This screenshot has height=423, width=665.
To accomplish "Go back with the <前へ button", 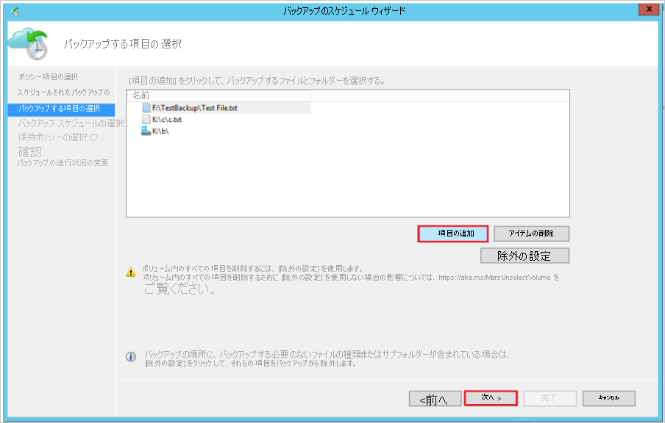I will coord(435,399).
